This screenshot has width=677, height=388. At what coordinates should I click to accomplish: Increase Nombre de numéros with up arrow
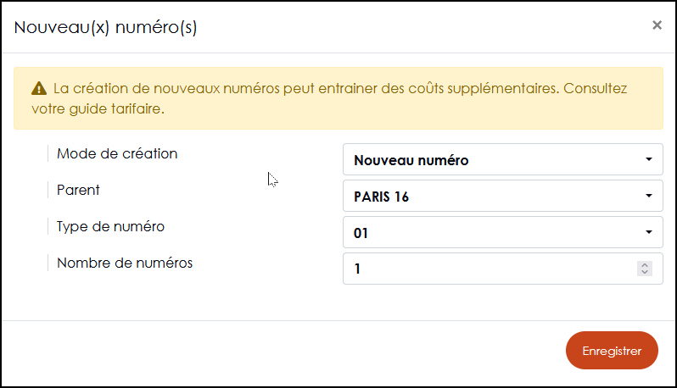click(645, 264)
